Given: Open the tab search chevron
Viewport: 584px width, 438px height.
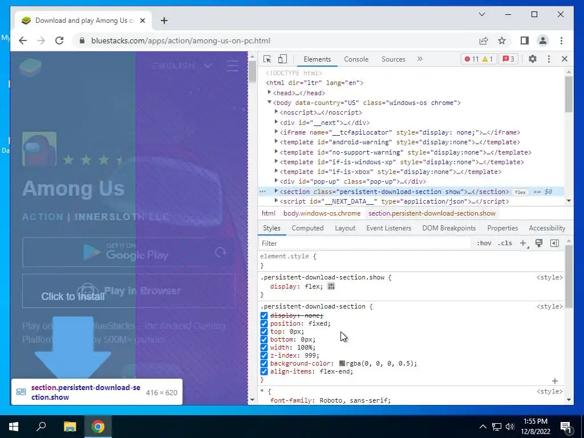Looking at the screenshot, I should [481, 14].
